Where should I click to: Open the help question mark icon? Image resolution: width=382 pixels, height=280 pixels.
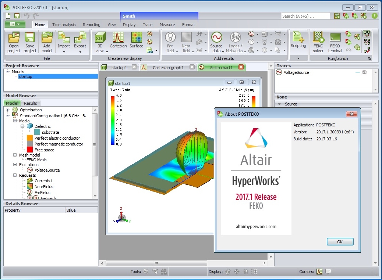click(x=374, y=16)
